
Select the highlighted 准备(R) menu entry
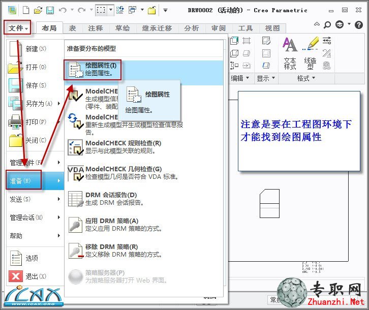click(35, 180)
